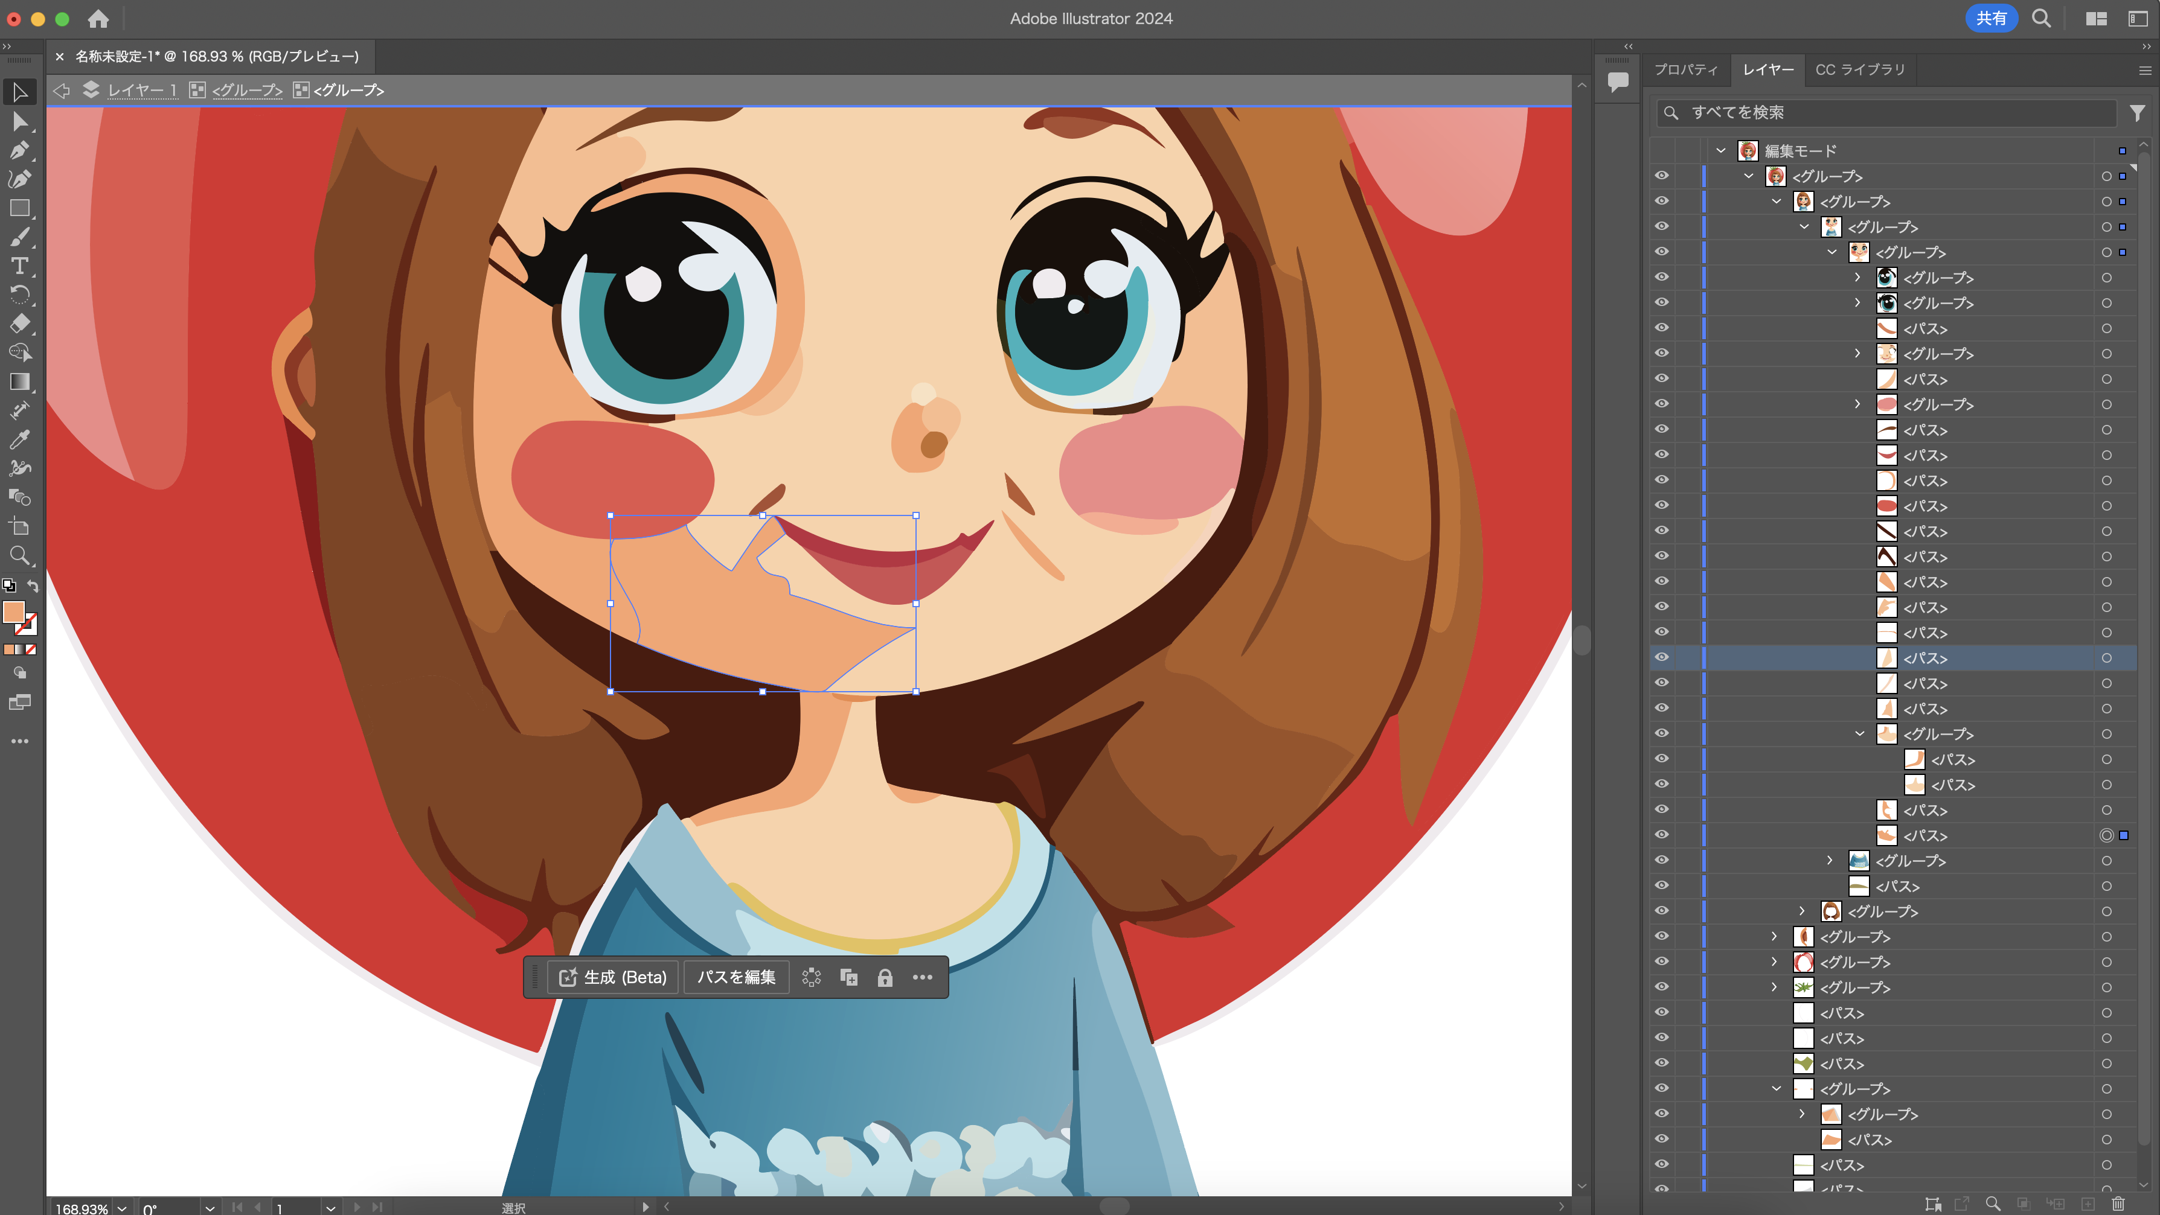The height and width of the screenshot is (1215, 2160).
Task: Select the Puppet Warp tool
Action: [x=19, y=468]
